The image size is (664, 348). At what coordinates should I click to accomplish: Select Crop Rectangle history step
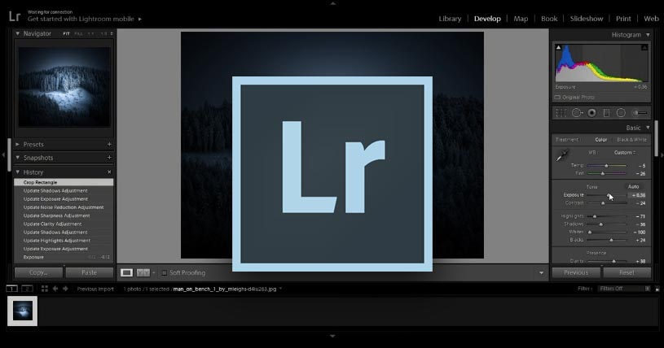tap(64, 182)
